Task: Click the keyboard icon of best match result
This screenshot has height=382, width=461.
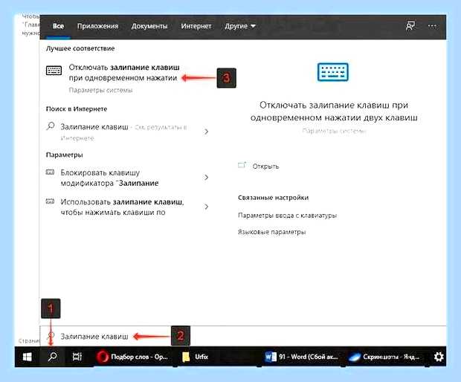Action: 54,71
